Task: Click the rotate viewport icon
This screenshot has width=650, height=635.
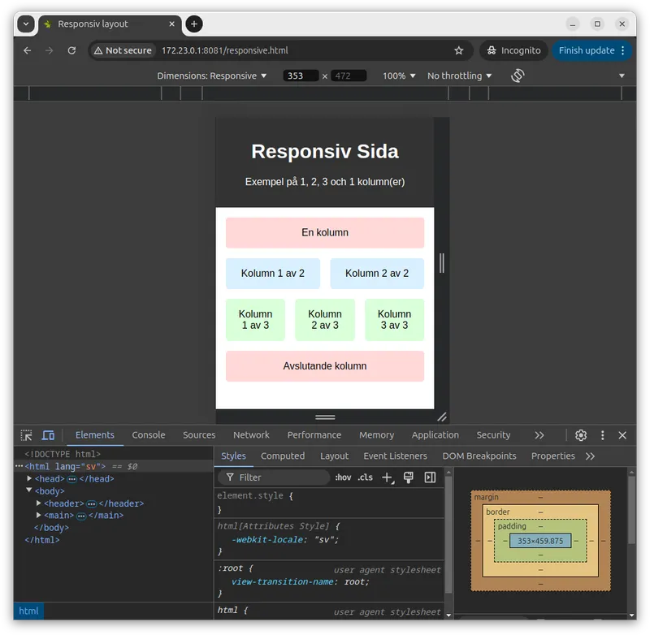Action: [x=518, y=76]
